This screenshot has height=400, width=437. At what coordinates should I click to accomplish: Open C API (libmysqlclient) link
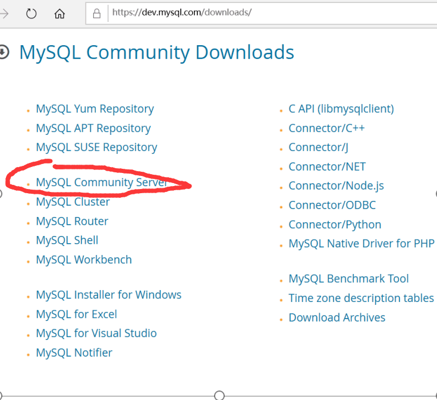click(x=341, y=109)
